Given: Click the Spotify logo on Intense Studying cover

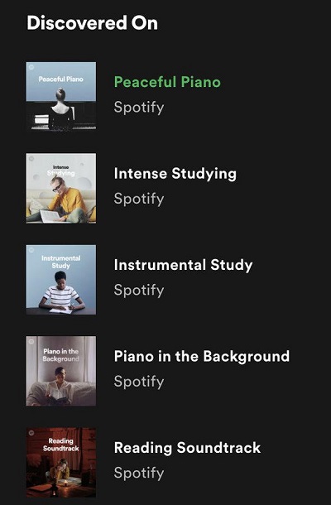Looking at the screenshot, I should (31, 159).
